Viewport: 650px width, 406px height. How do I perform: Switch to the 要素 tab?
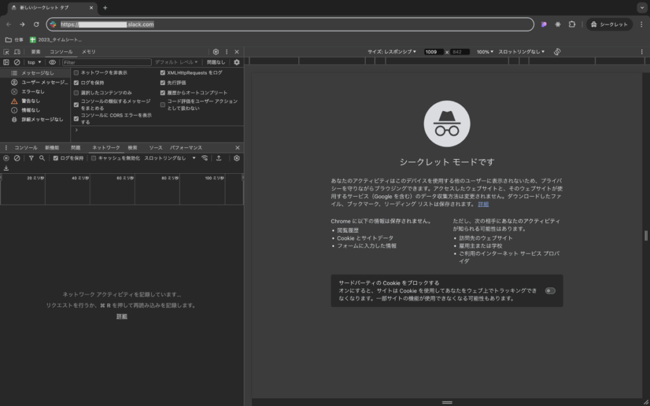click(36, 51)
